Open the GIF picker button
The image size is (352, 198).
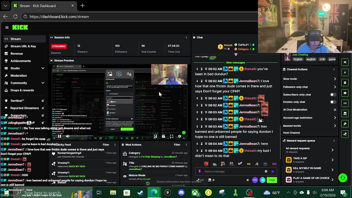tap(262, 180)
